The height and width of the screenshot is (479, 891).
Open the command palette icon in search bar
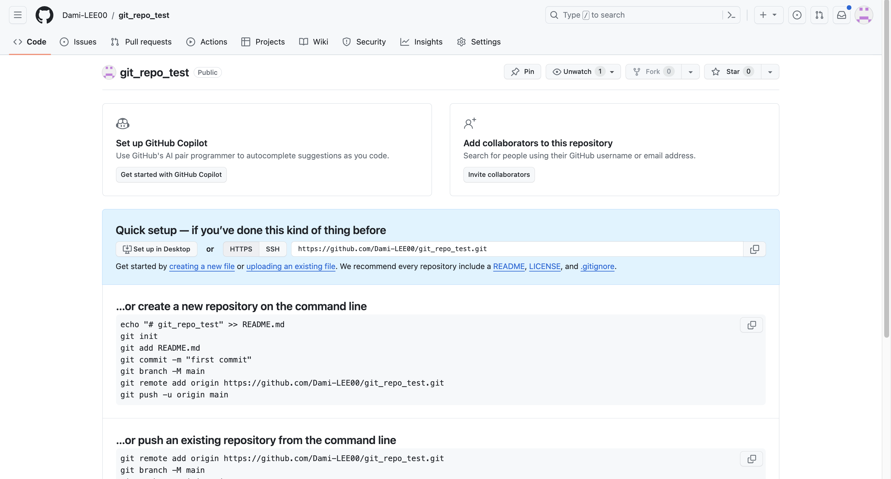(x=731, y=15)
